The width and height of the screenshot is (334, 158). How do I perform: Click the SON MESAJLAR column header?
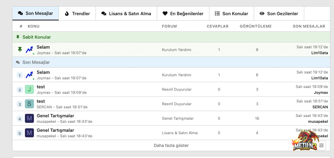[309, 26]
